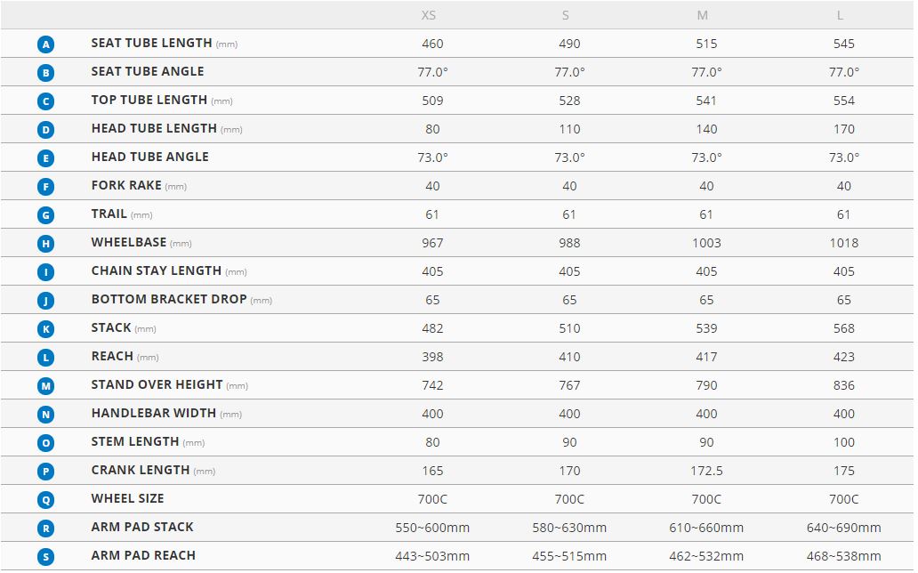Select the M size column header
The width and height of the screenshot is (918, 573).
(x=703, y=15)
